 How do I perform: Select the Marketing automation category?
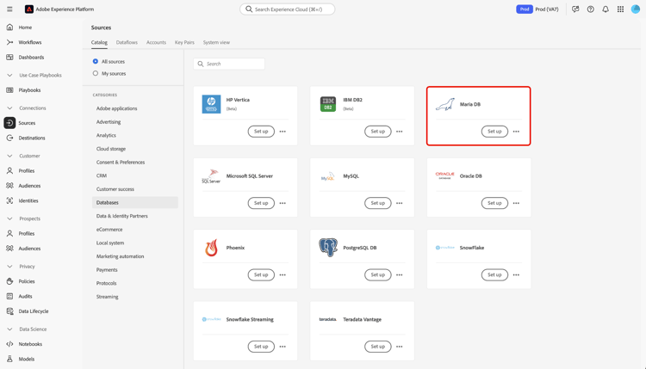(121, 256)
